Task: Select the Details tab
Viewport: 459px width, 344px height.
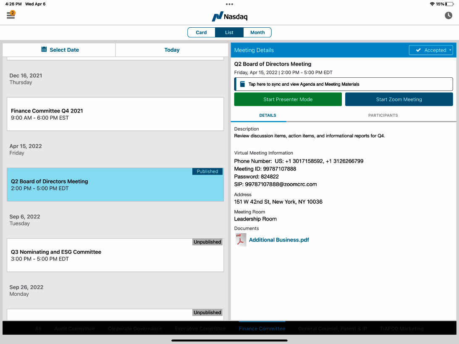Action: click(268, 115)
